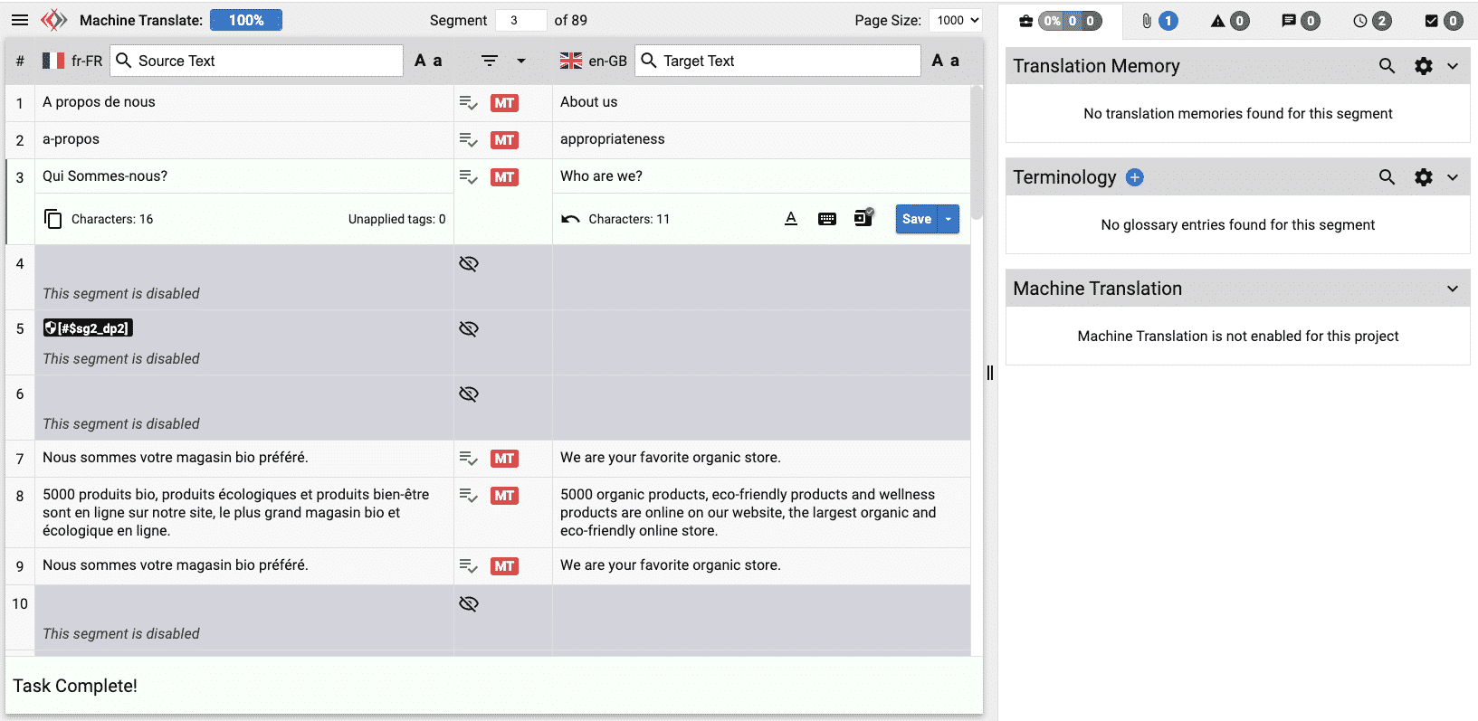The height and width of the screenshot is (721, 1478).
Task: Open Terminology settings gear
Action: pyautogui.click(x=1424, y=177)
